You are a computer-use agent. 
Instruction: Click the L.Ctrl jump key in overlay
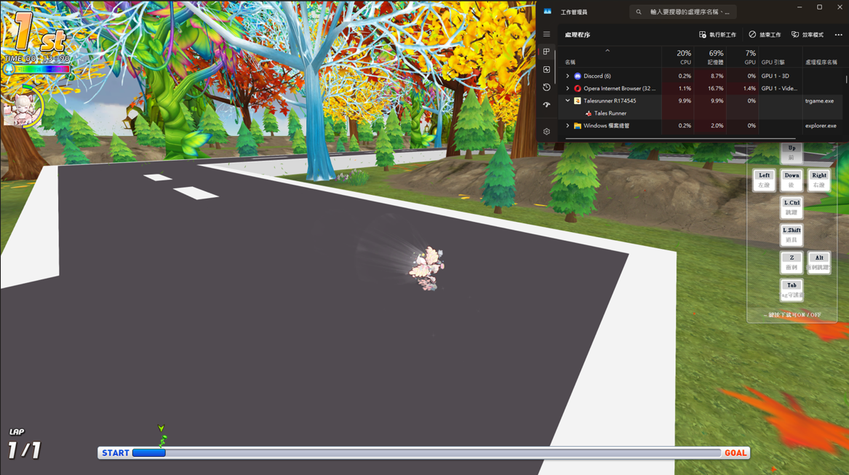(792, 207)
